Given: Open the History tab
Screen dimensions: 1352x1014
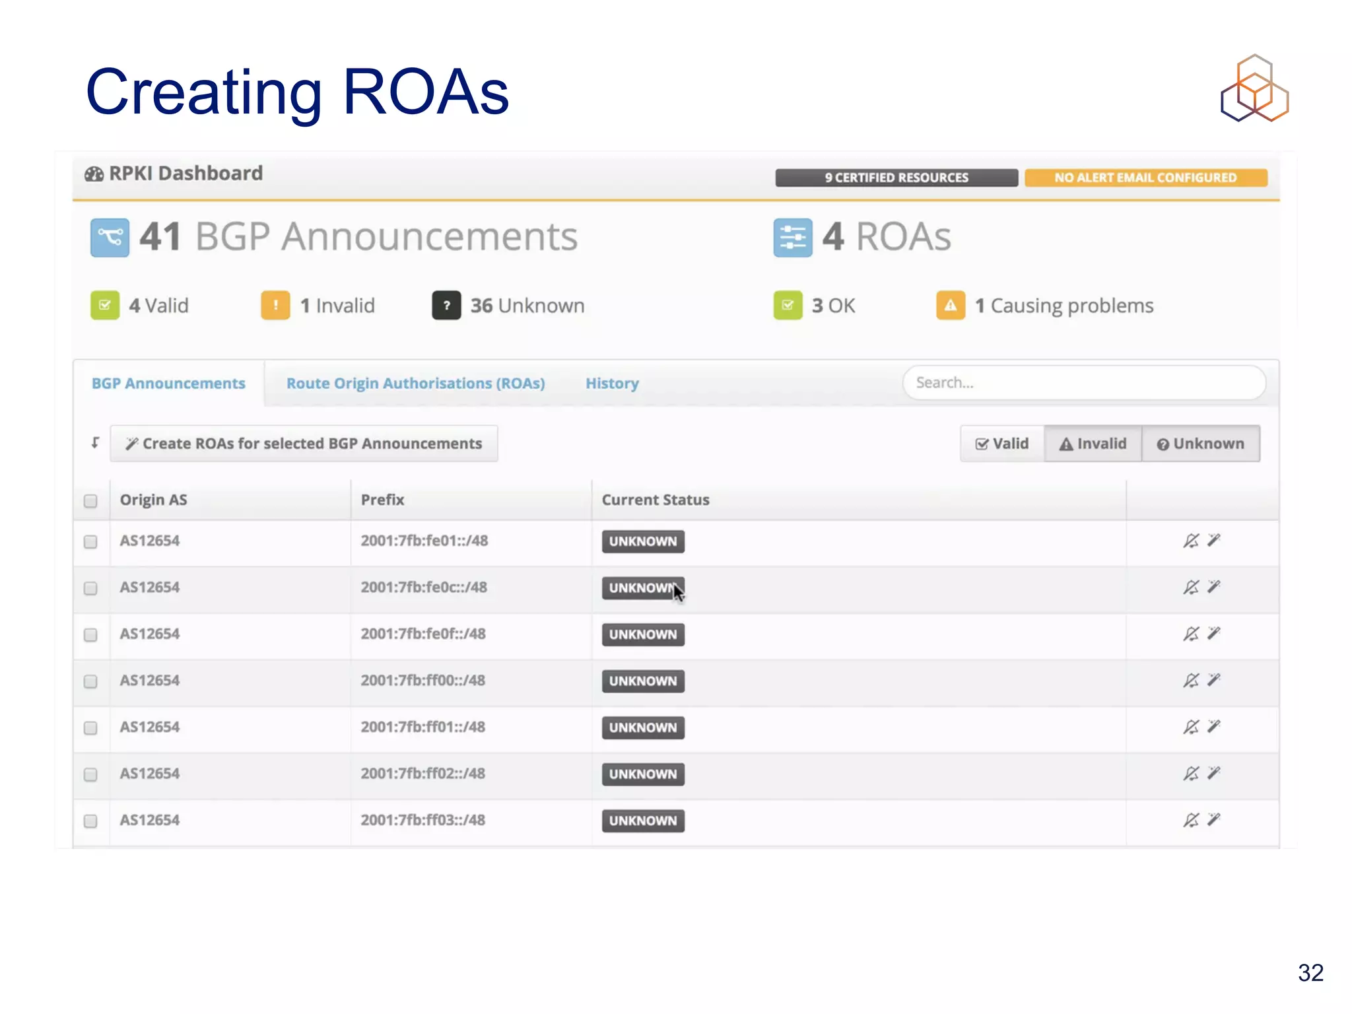Looking at the screenshot, I should tap(612, 384).
